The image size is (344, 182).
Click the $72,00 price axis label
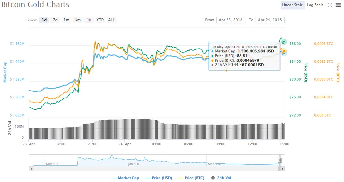(295, 115)
